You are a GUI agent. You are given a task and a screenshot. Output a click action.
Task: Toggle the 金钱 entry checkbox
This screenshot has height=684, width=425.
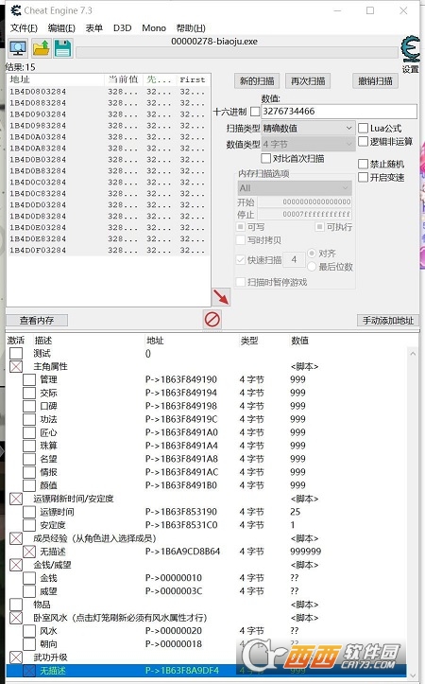[x=29, y=578]
